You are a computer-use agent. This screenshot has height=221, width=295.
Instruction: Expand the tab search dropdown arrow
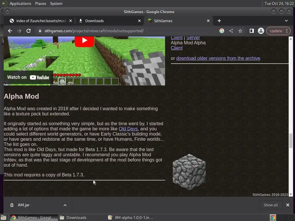click(286, 21)
